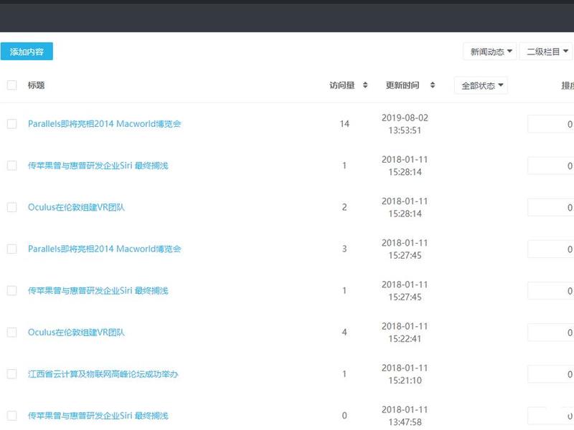Open the 新闻动态 category dropdown

coord(490,52)
